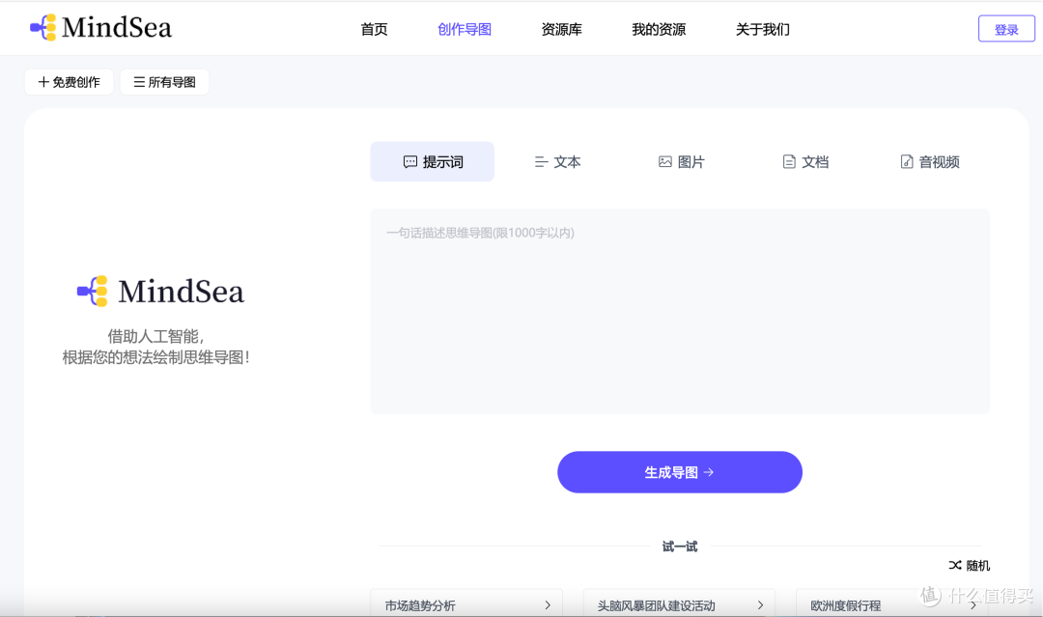
Task: Go to 资源库 in the navigation
Action: (561, 29)
